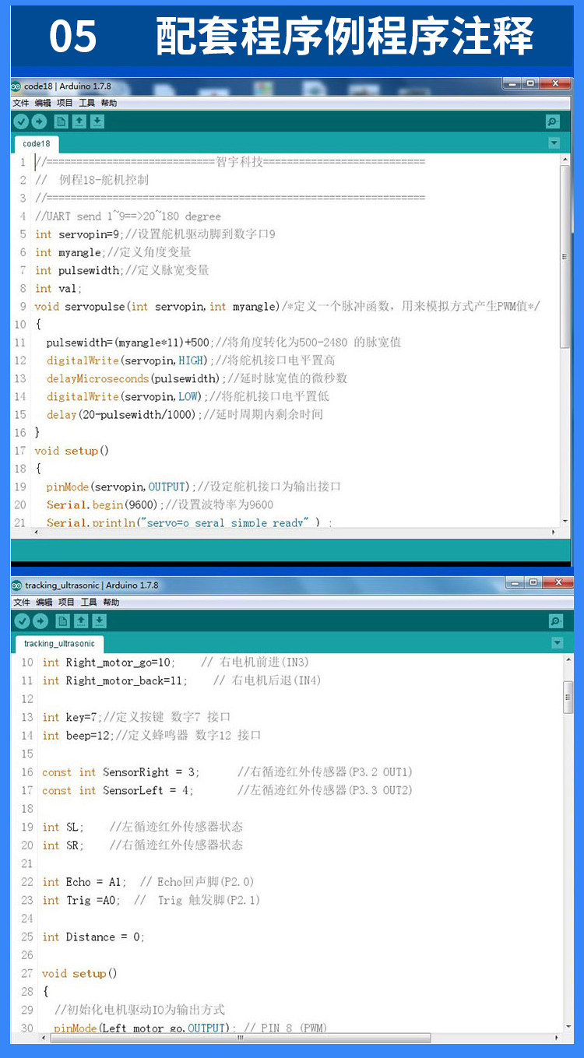Open tab dropdown arrow in code18 window

(x=554, y=143)
